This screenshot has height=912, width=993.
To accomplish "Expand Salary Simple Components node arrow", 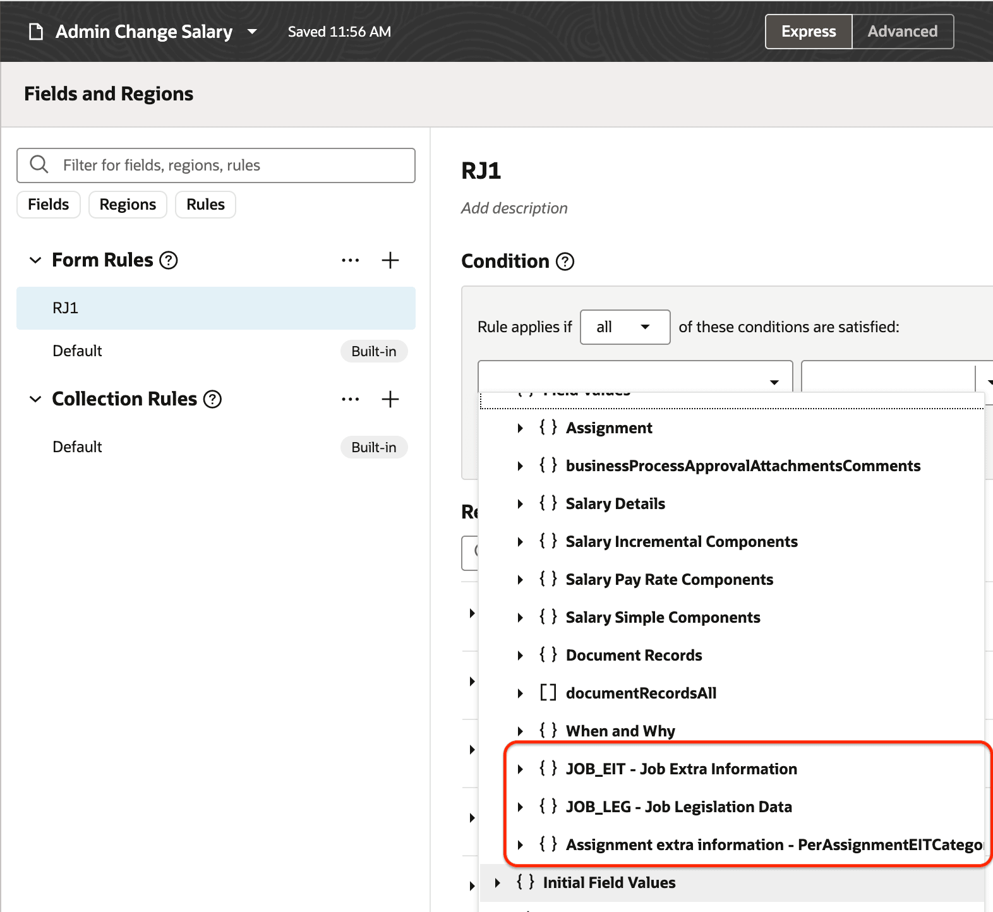I will pyautogui.click(x=520, y=618).
